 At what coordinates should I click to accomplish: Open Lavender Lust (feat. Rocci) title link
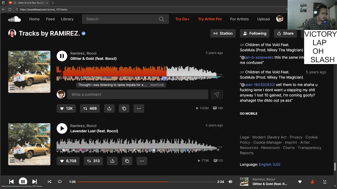[94, 131]
